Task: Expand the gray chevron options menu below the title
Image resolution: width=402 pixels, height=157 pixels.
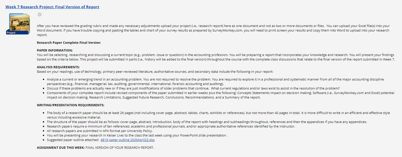Action: pos(40,14)
